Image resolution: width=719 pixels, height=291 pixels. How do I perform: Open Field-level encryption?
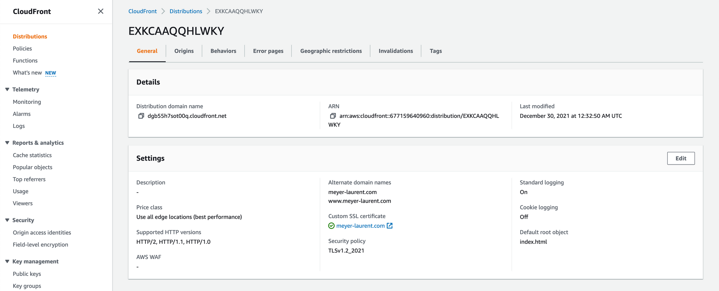41,244
